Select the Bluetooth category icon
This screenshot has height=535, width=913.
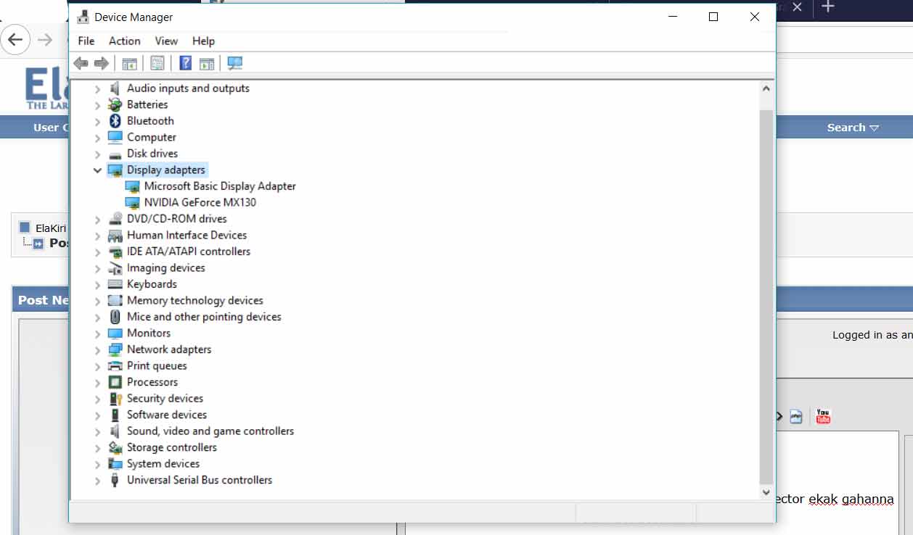click(115, 121)
